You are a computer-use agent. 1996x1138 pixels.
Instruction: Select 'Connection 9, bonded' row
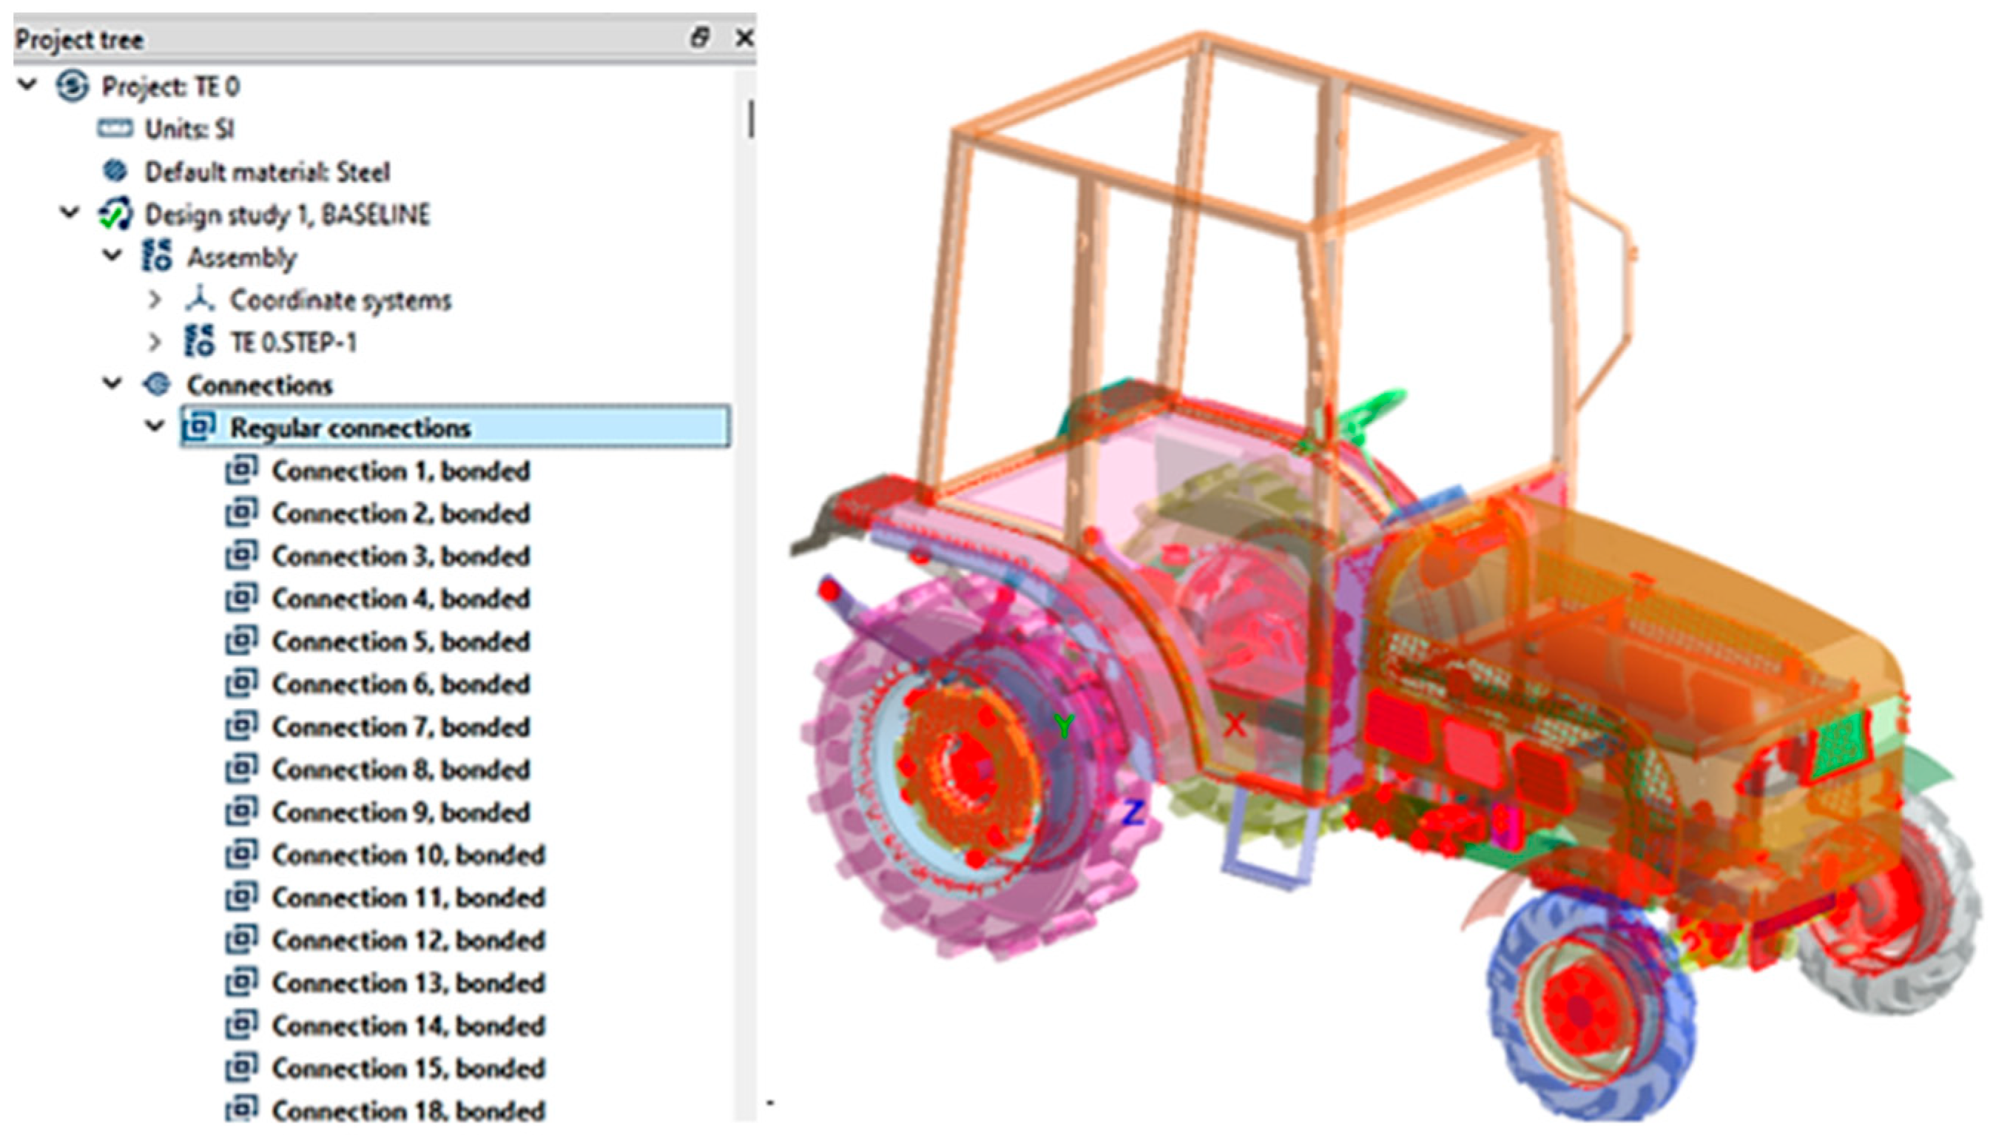pos(401,812)
